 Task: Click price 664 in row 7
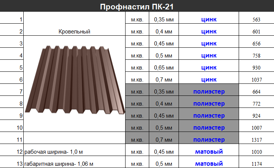[x=256, y=92]
